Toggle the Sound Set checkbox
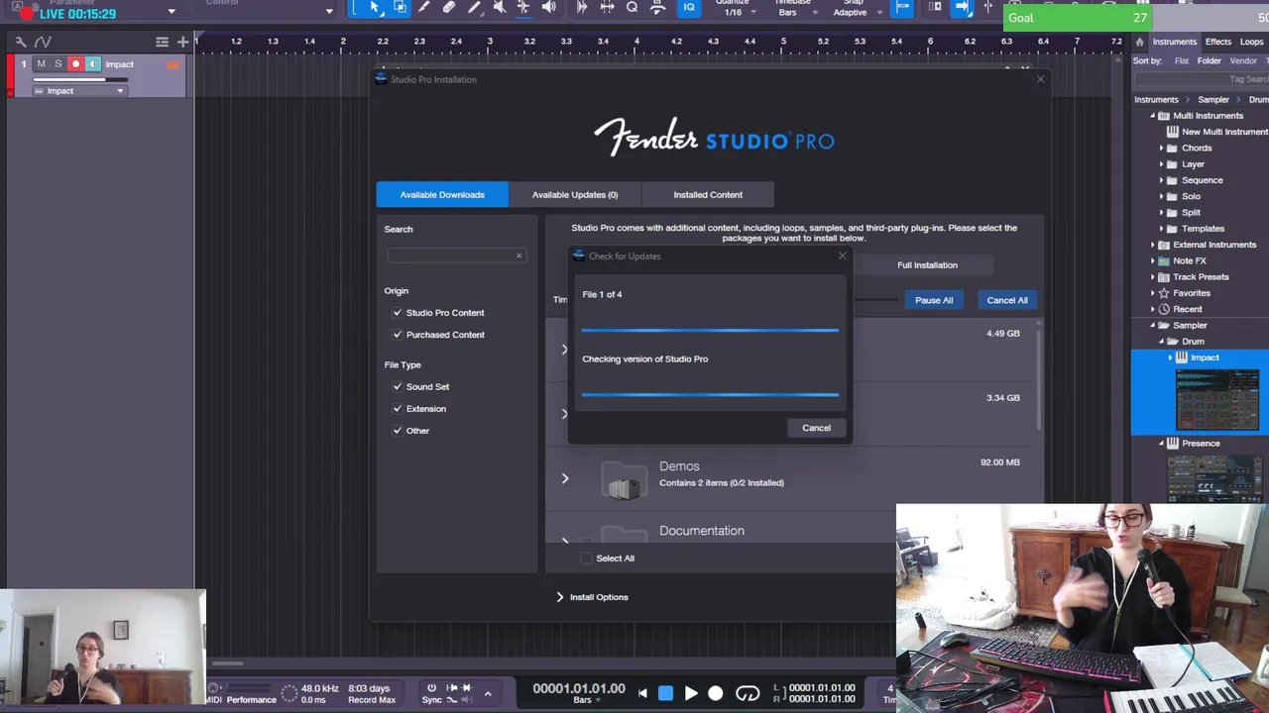The image size is (1269, 713). (398, 387)
